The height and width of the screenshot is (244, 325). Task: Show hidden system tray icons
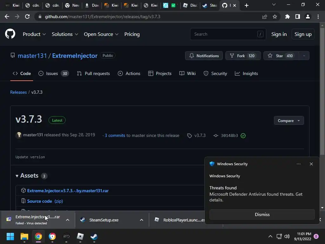[x=270, y=236]
